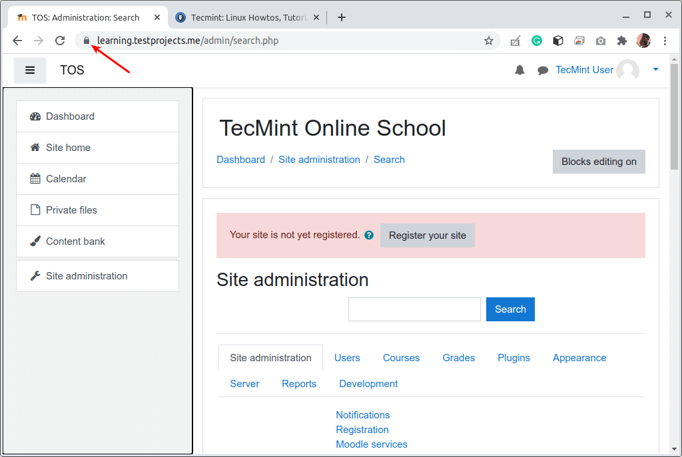Image resolution: width=682 pixels, height=457 pixels.
Task: Close the Tecmint Linux Howtos tab
Action: click(316, 17)
